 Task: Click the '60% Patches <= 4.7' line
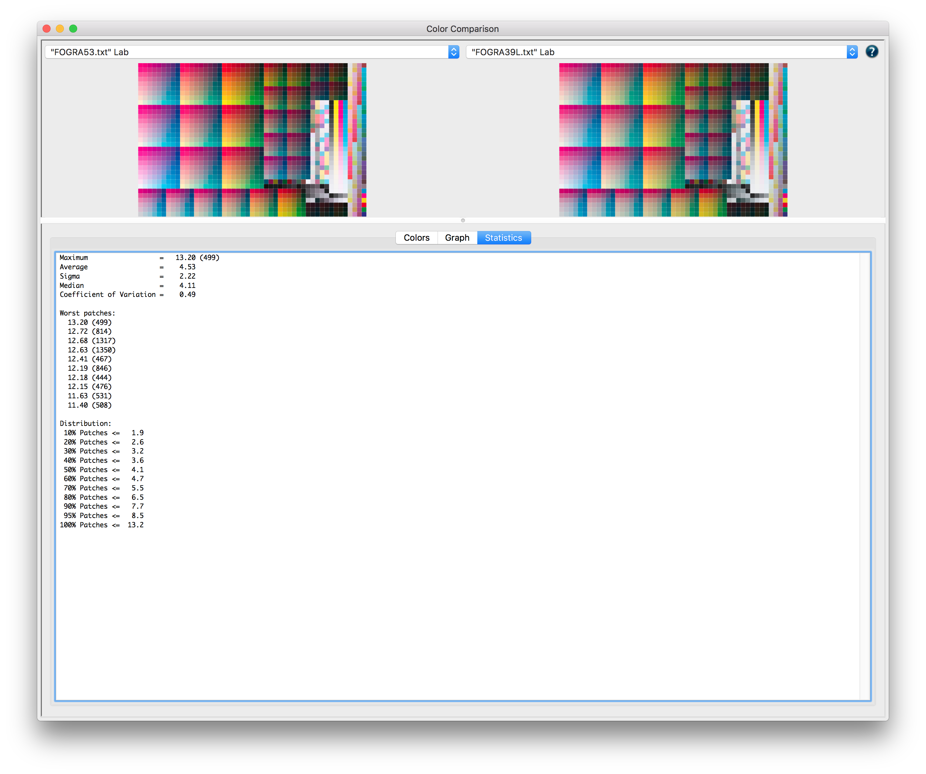pos(104,479)
